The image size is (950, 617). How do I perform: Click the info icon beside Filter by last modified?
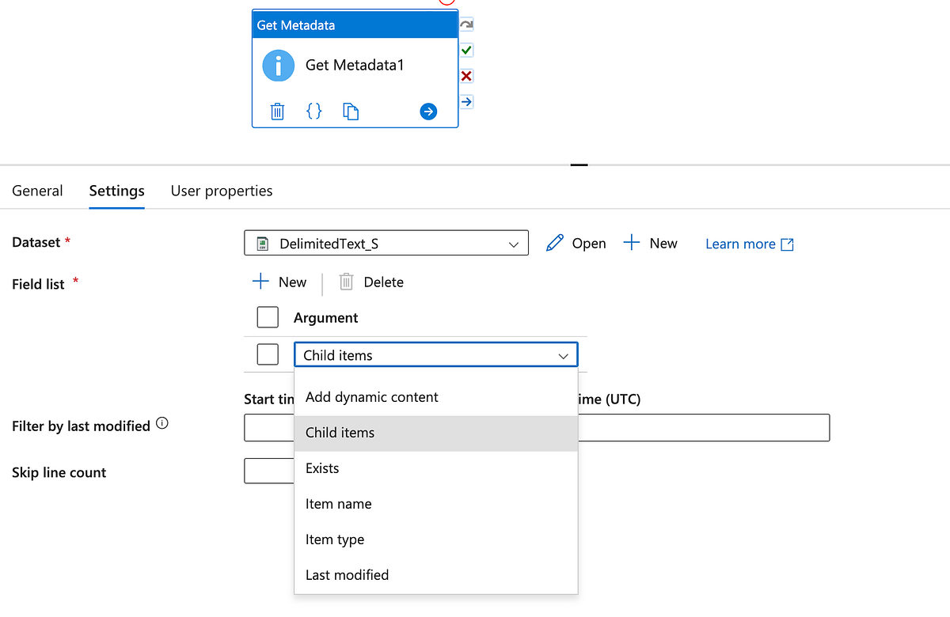tap(162, 422)
